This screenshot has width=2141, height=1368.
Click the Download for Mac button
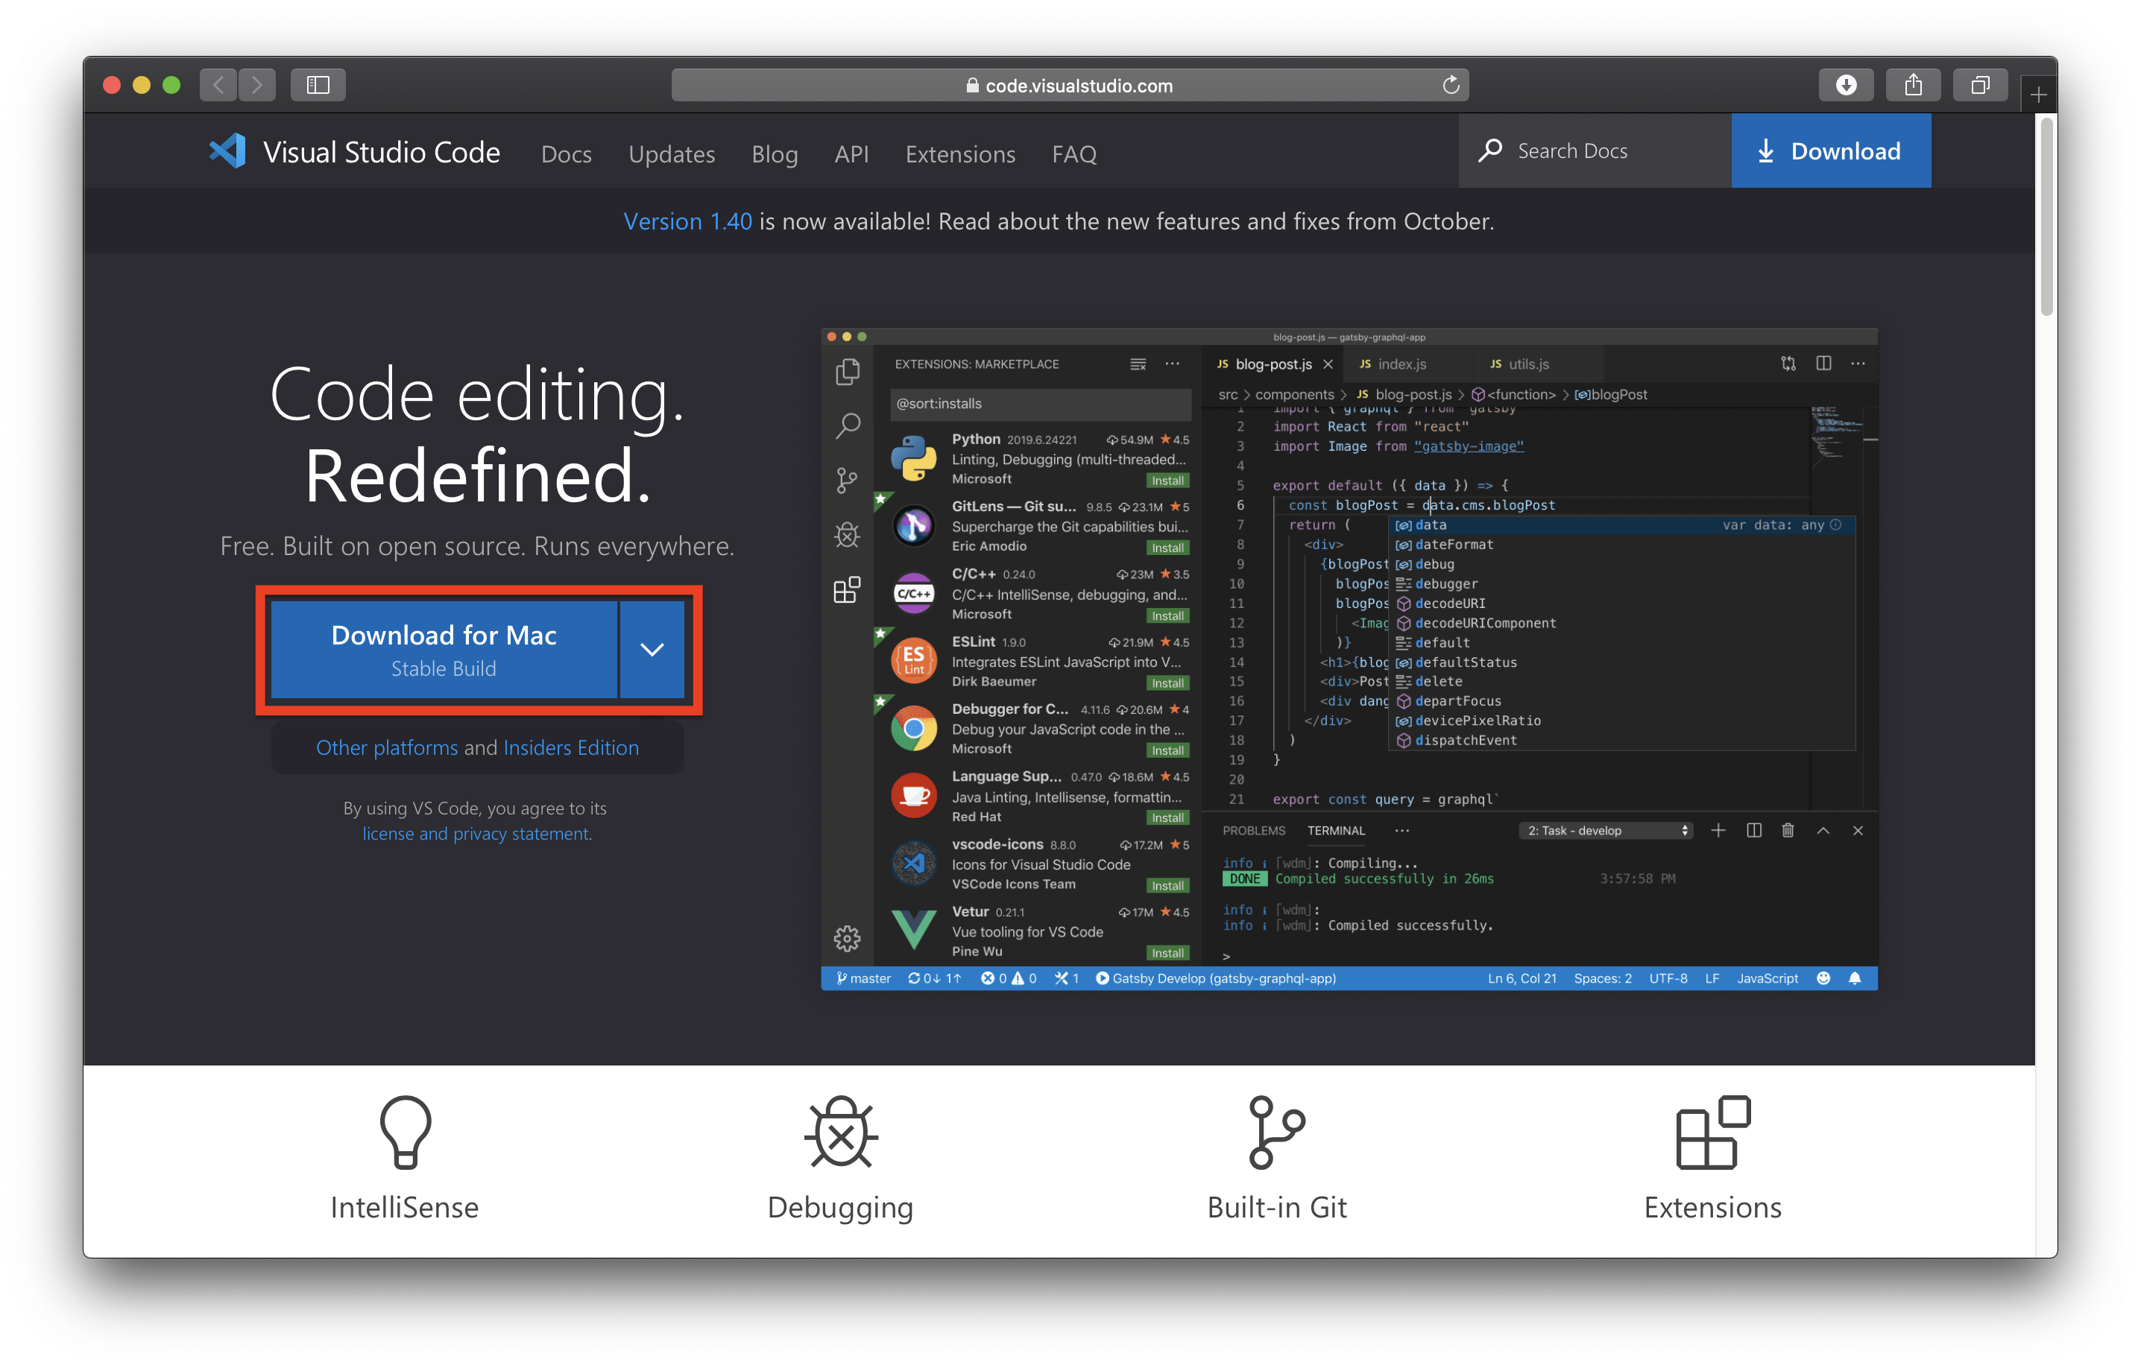pyautogui.click(x=444, y=650)
